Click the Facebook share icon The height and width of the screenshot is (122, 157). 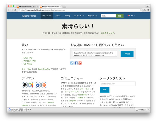point(76,63)
